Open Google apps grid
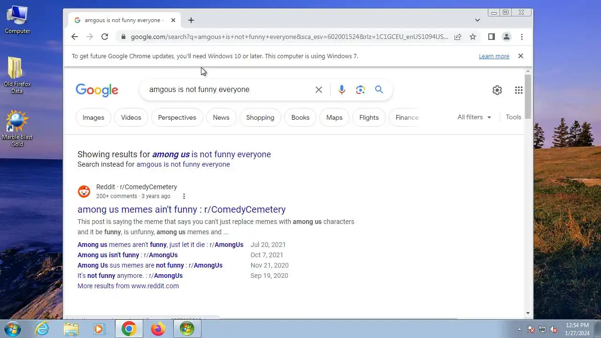The height and width of the screenshot is (338, 601). tap(519, 90)
